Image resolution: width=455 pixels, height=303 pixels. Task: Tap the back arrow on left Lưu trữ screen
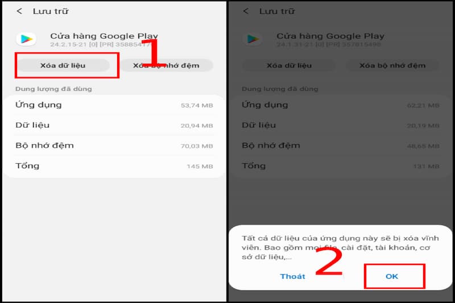point(19,11)
